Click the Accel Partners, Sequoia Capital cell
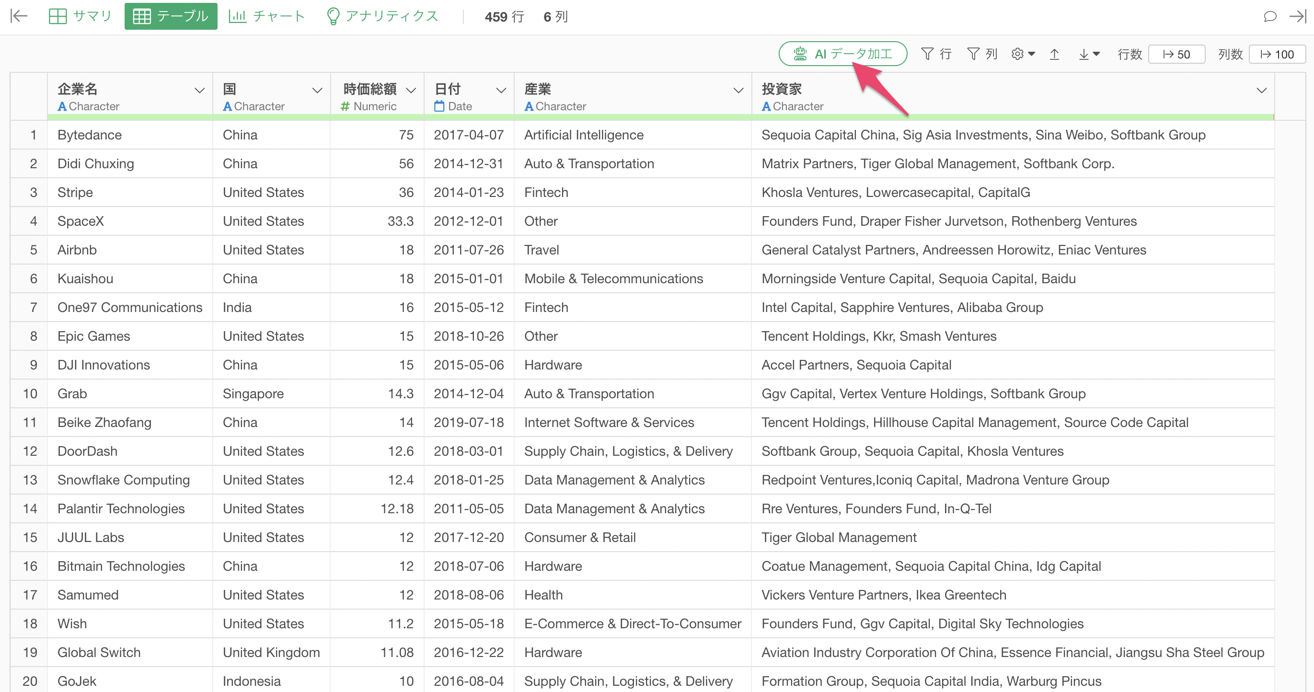Viewport: 1314px width, 692px height. click(1013, 365)
